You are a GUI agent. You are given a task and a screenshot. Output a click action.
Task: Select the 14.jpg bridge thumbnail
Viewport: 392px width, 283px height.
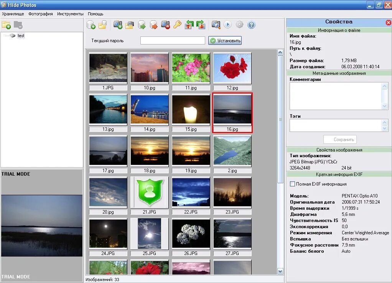pos(150,109)
